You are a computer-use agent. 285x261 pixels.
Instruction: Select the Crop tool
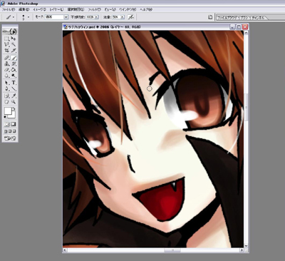click(6, 50)
